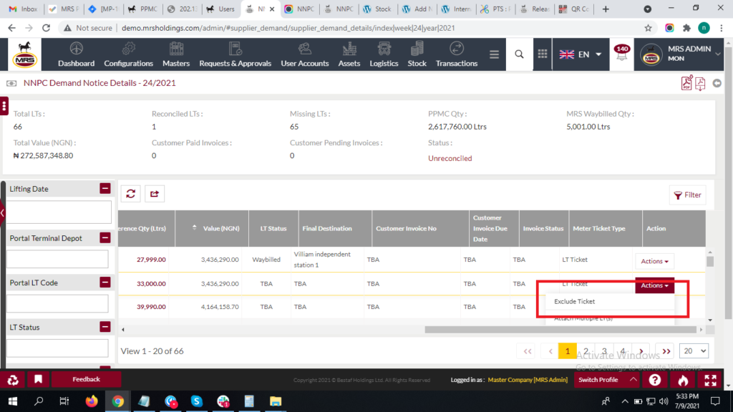Change the page size 20 dropdown
The image size is (733, 412).
tap(694, 350)
